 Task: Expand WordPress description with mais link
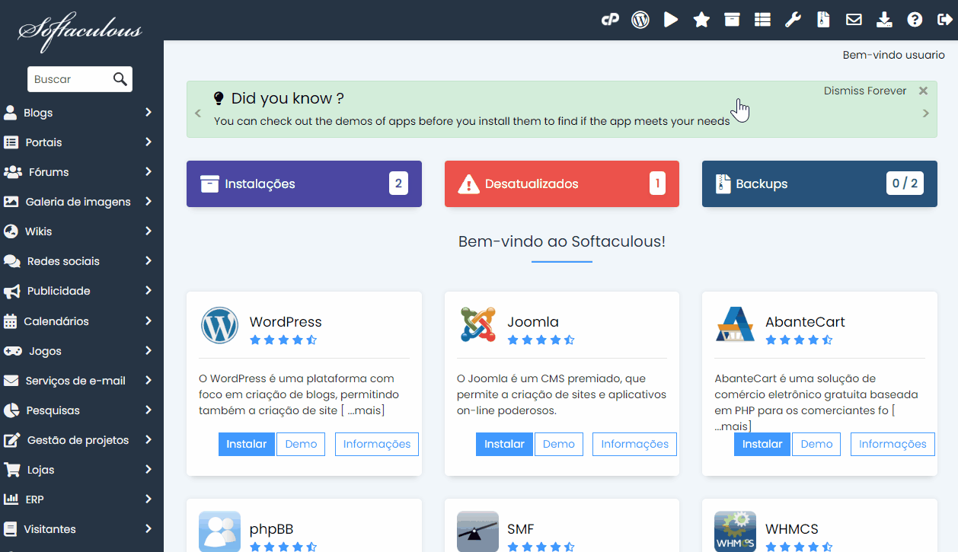tap(366, 410)
